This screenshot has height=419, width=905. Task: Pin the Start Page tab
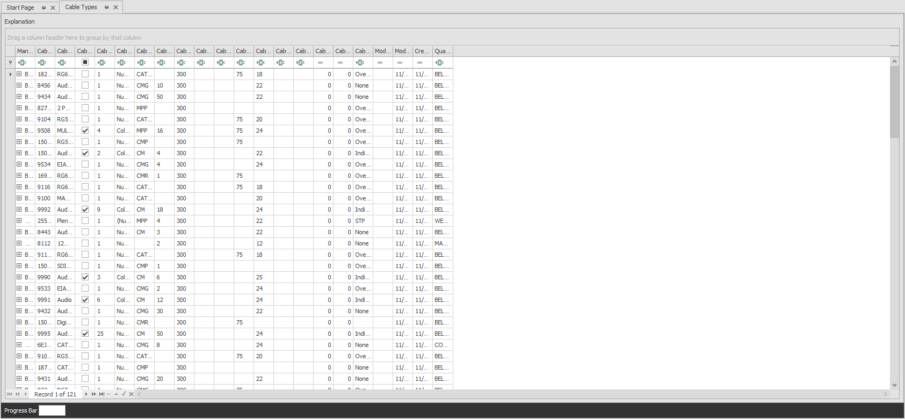(44, 8)
